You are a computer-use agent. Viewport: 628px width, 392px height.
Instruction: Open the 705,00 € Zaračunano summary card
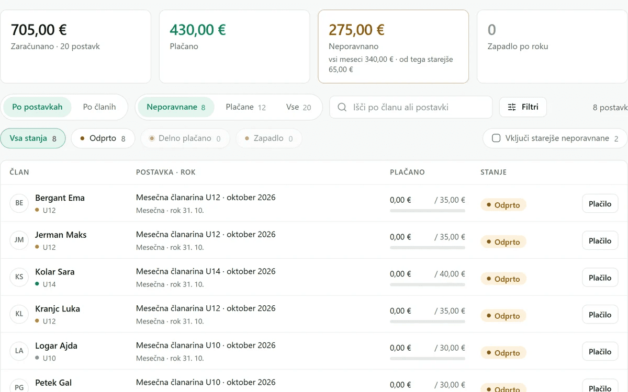[x=76, y=47]
